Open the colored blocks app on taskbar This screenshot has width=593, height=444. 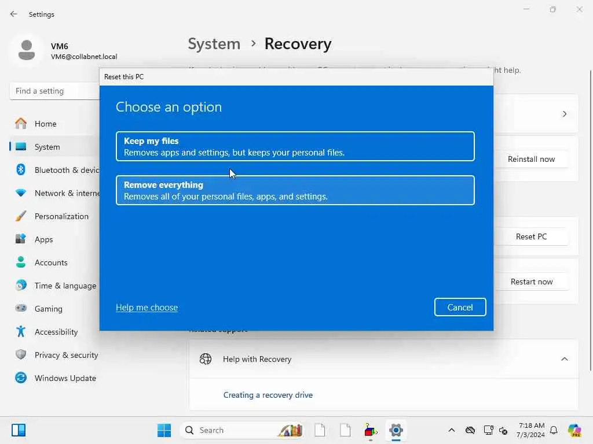point(370,430)
